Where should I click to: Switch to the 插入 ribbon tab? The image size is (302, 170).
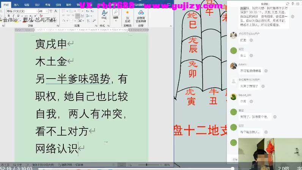(16, 5)
